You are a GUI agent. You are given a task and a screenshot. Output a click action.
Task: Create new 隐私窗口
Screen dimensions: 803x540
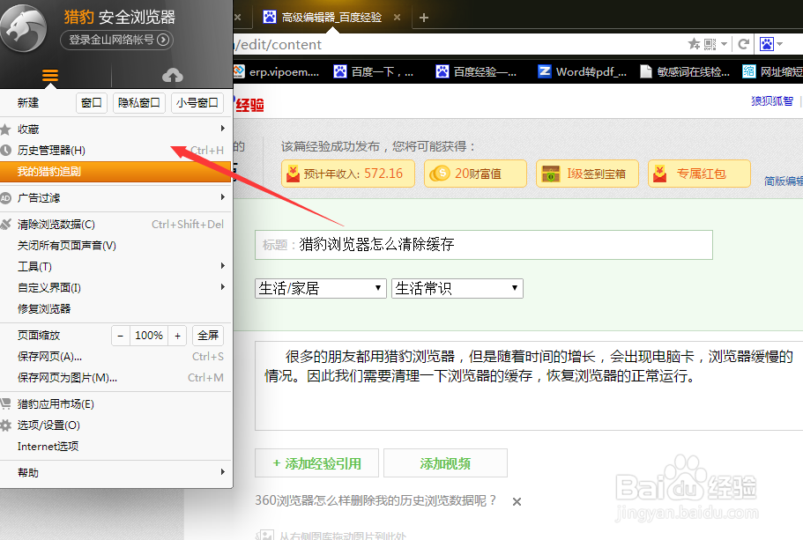click(x=138, y=103)
